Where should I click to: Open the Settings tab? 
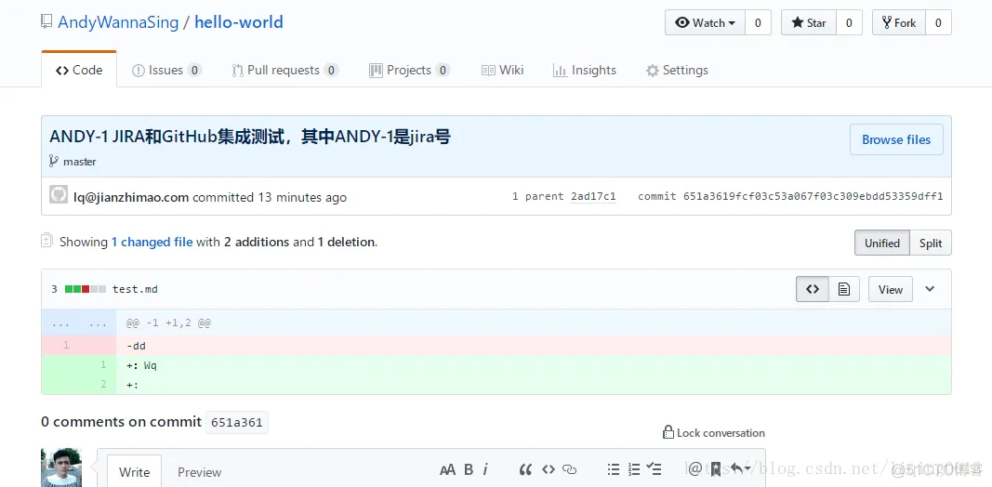[x=677, y=71]
